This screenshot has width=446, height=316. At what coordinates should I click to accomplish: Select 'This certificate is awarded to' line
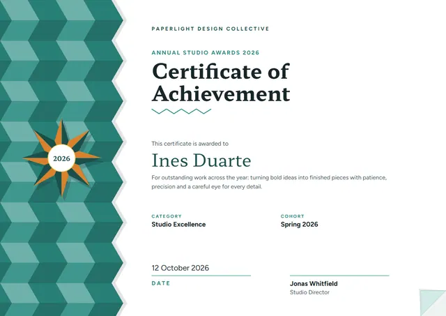(190, 144)
